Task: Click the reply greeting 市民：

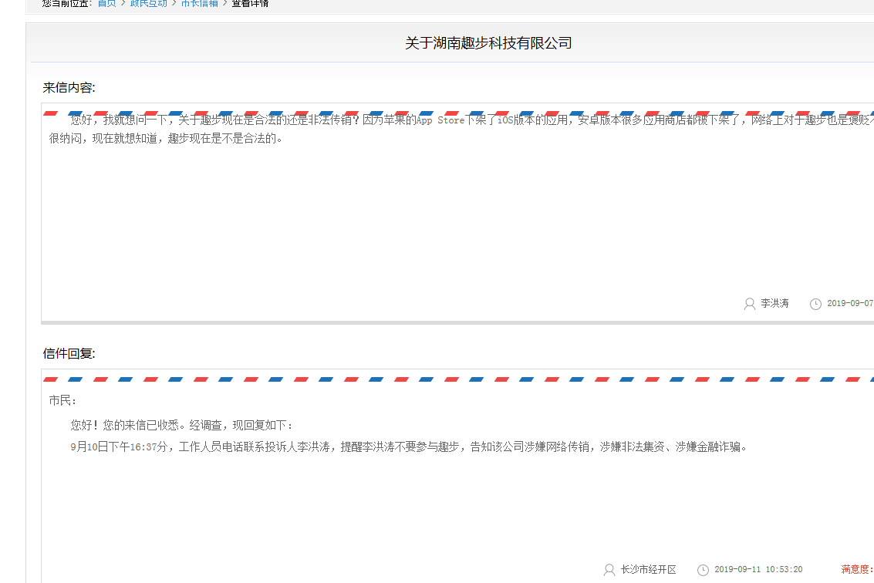Action: pos(63,400)
